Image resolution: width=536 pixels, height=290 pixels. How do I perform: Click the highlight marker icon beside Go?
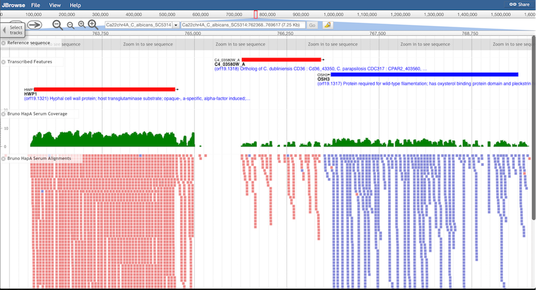tap(327, 25)
